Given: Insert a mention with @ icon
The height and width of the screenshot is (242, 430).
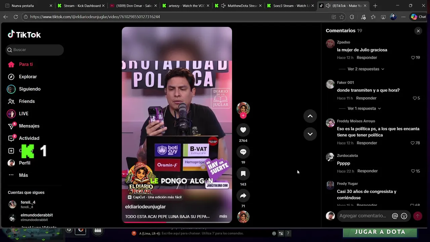Looking at the screenshot, I should 395,216.
